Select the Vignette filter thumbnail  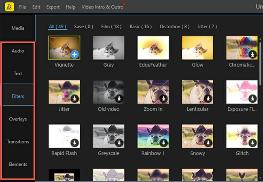point(64,48)
